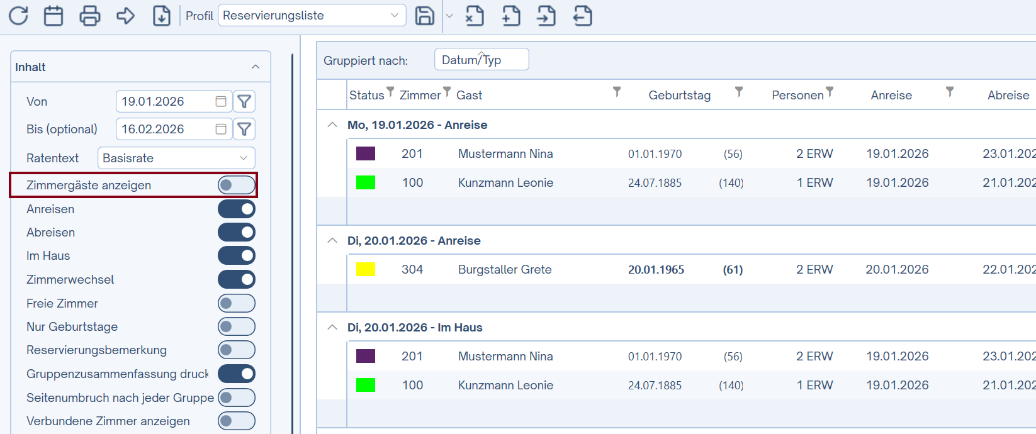Click the print icon
This screenshot has height=434, width=1036.
click(x=90, y=16)
